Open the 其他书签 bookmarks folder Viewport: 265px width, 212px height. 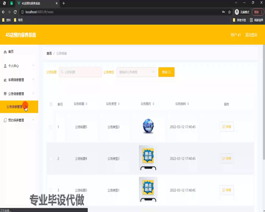coord(240,20)
